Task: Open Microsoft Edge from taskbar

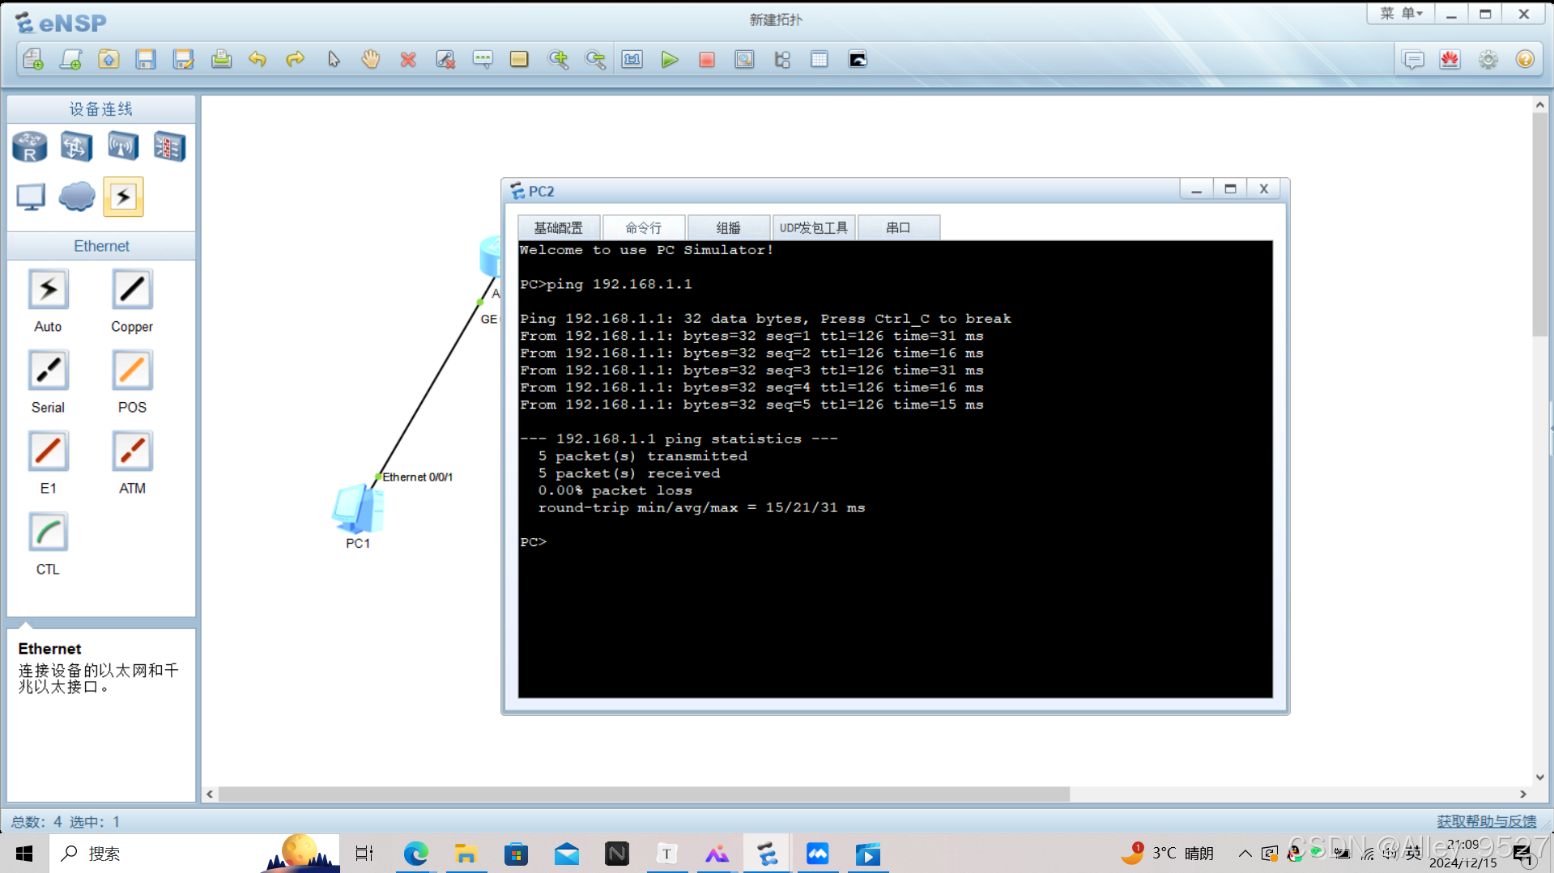Action: [x=415, y=854]
